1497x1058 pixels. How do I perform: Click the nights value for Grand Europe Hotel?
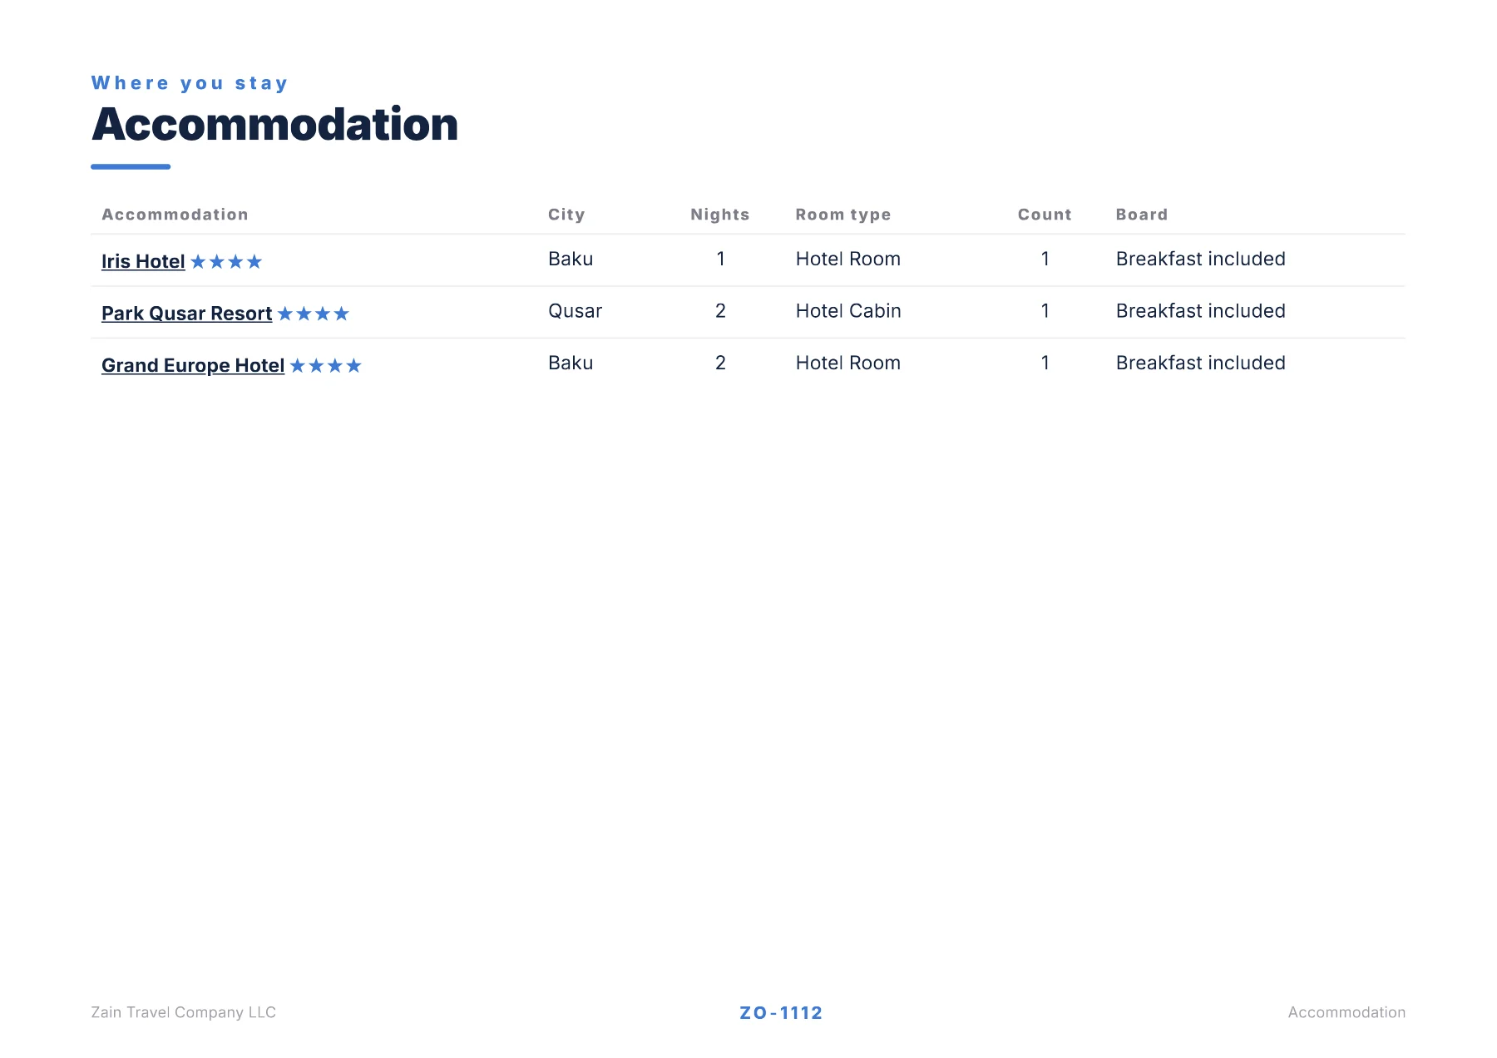coord(721,363)
